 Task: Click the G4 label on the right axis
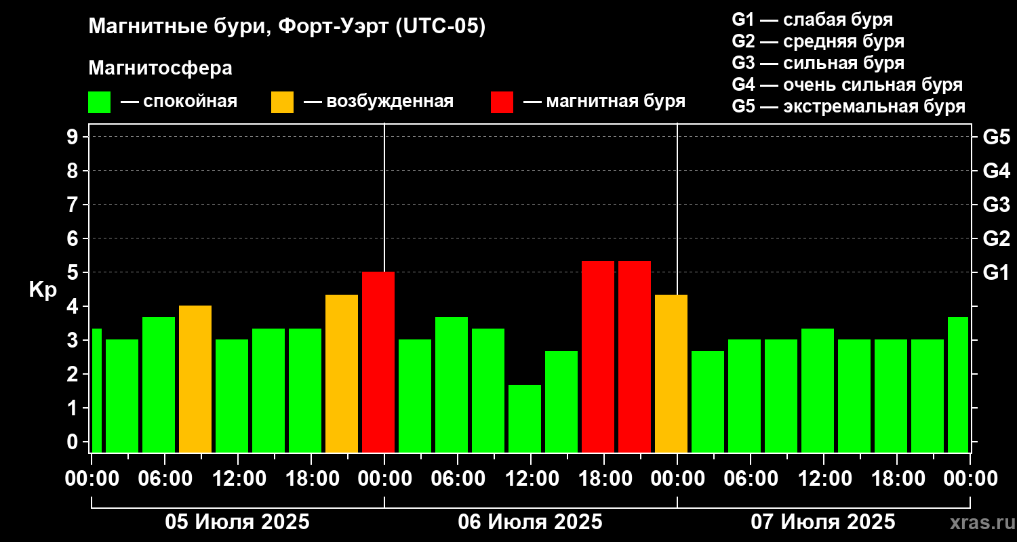point(996,171)
